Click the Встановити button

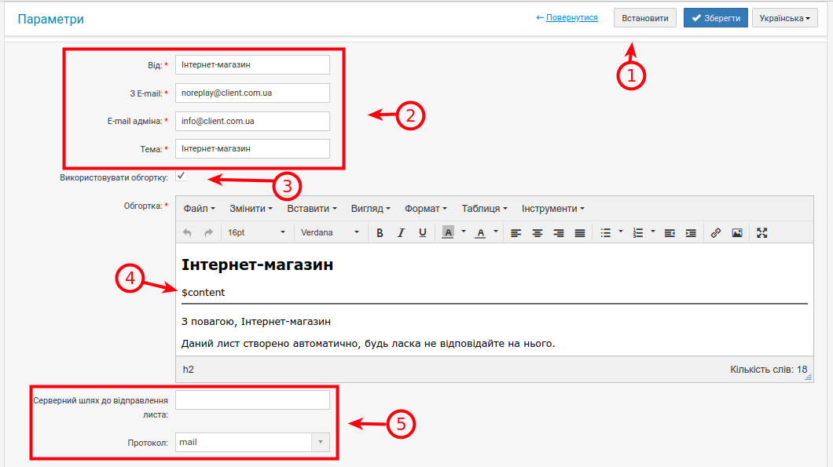point(645,18)
